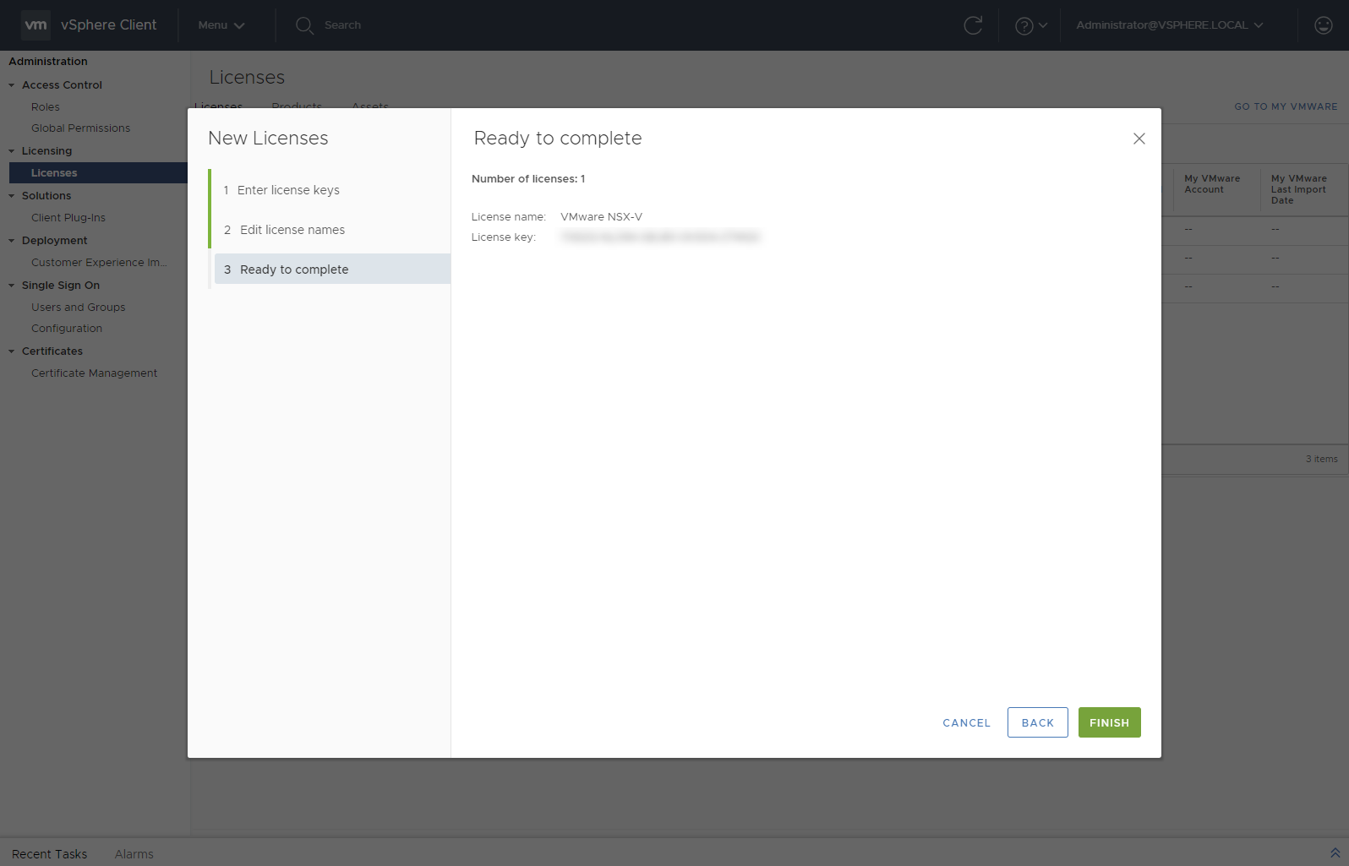Cancel the New Licenses wizard

click(966, 722)
